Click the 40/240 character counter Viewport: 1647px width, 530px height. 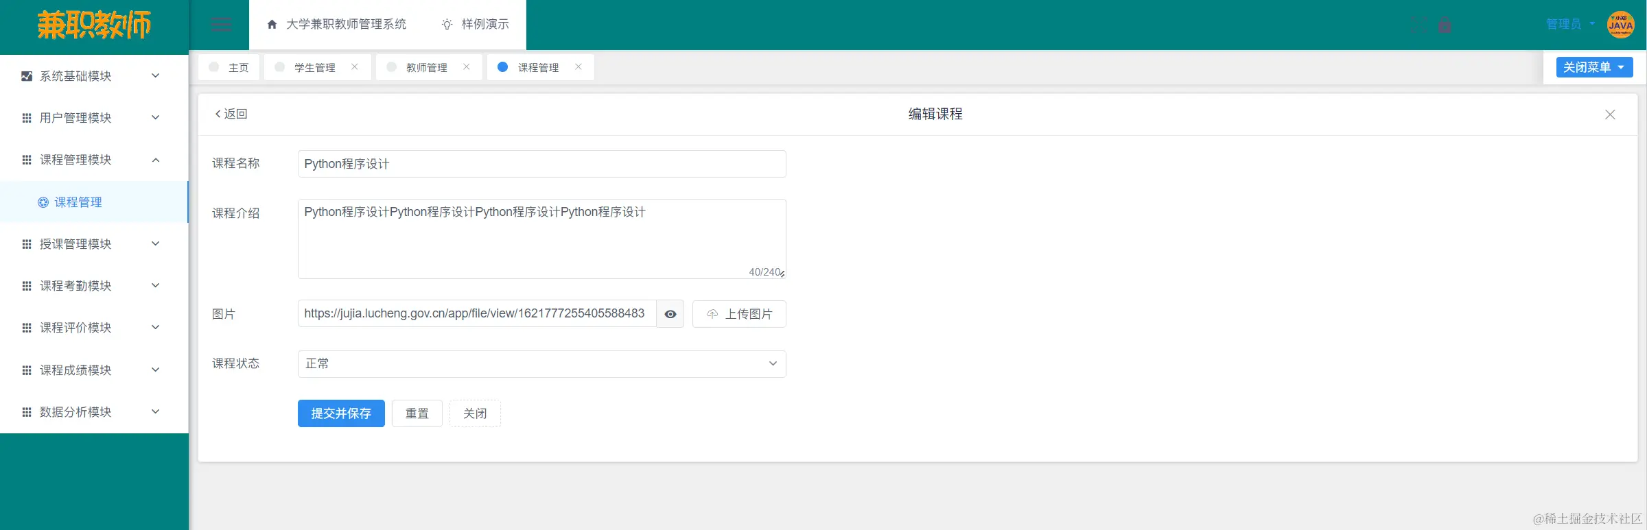tap(764, 272)
